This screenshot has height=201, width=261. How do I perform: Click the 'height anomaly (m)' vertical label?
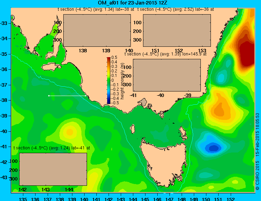(x=122, y=81)
